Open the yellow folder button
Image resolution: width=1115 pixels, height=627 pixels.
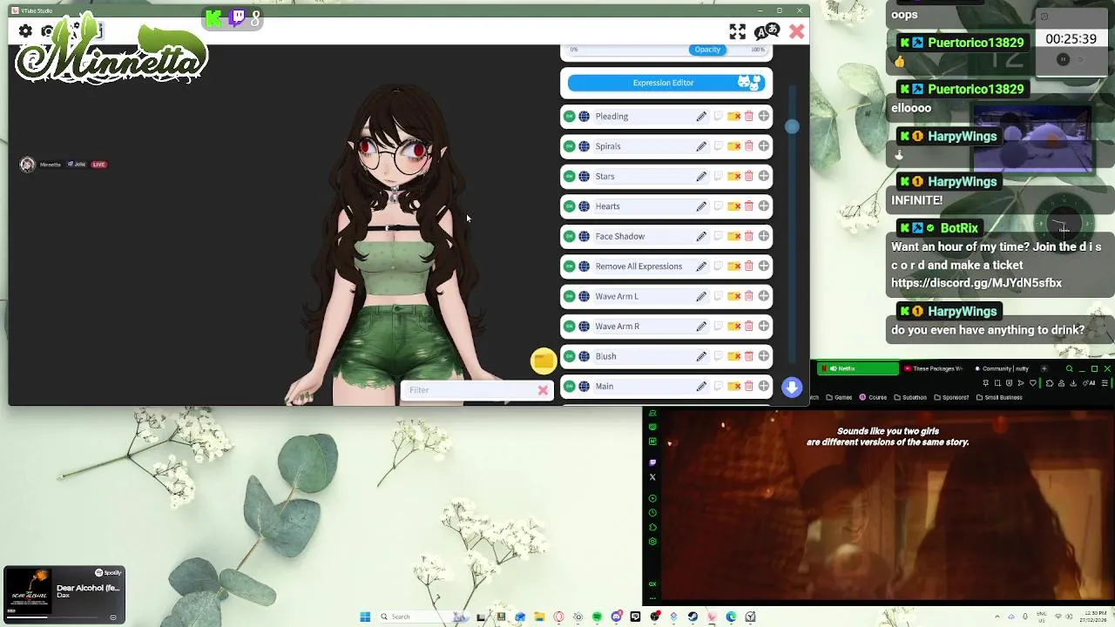coord(543,361)
